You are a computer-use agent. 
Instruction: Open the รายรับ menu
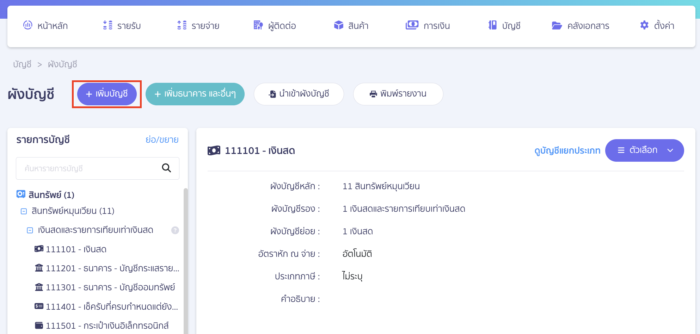122,25
